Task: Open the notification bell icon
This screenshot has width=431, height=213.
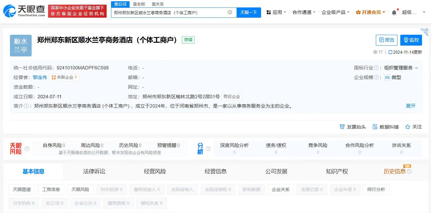Action: (394, 12)
